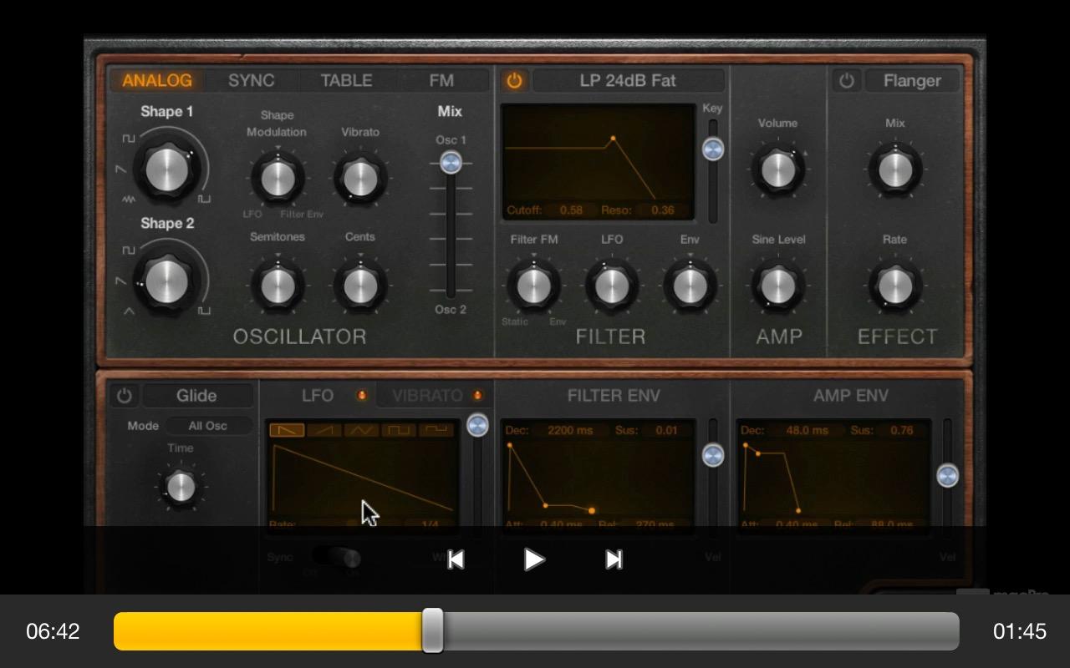Open the All Osc glide mode menu

tap(208, 426)
